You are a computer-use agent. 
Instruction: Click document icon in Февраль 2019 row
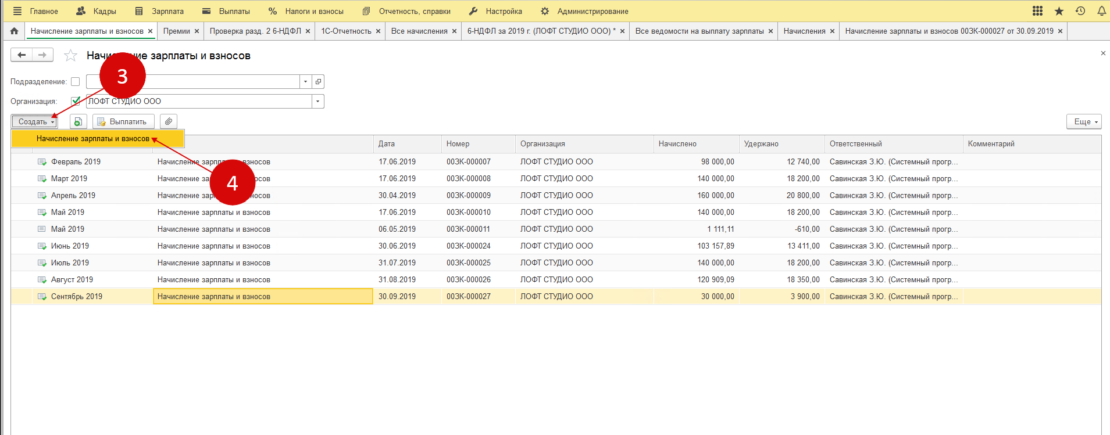pyautogui.click(x=42, y=162)
